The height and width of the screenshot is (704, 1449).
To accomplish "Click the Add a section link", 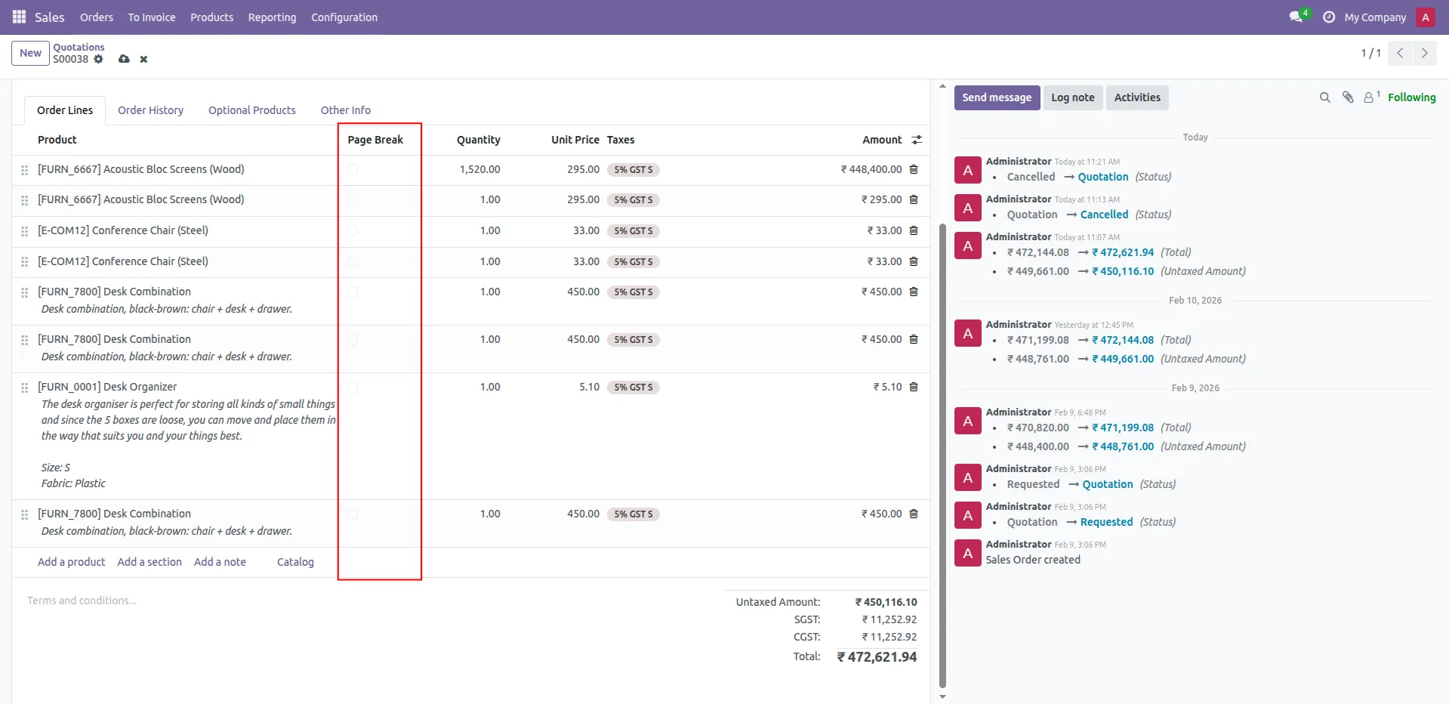I will click(x=150, y=562).
